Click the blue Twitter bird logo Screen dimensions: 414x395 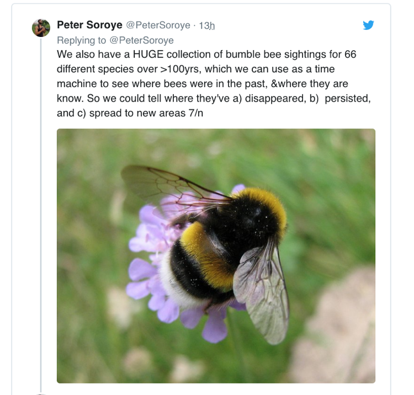coord(368,25)
